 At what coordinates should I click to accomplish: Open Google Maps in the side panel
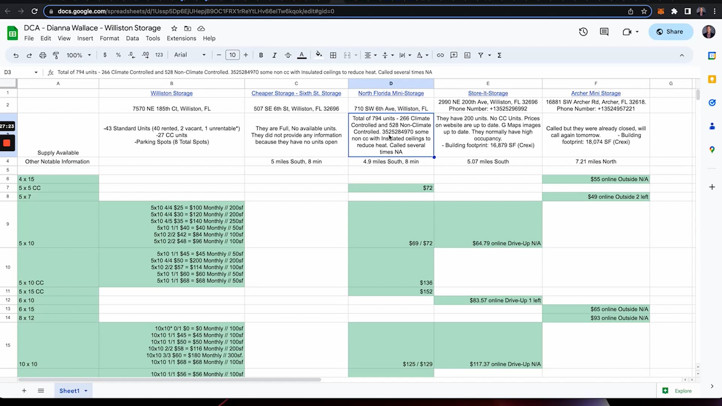[x=712, y=149]
